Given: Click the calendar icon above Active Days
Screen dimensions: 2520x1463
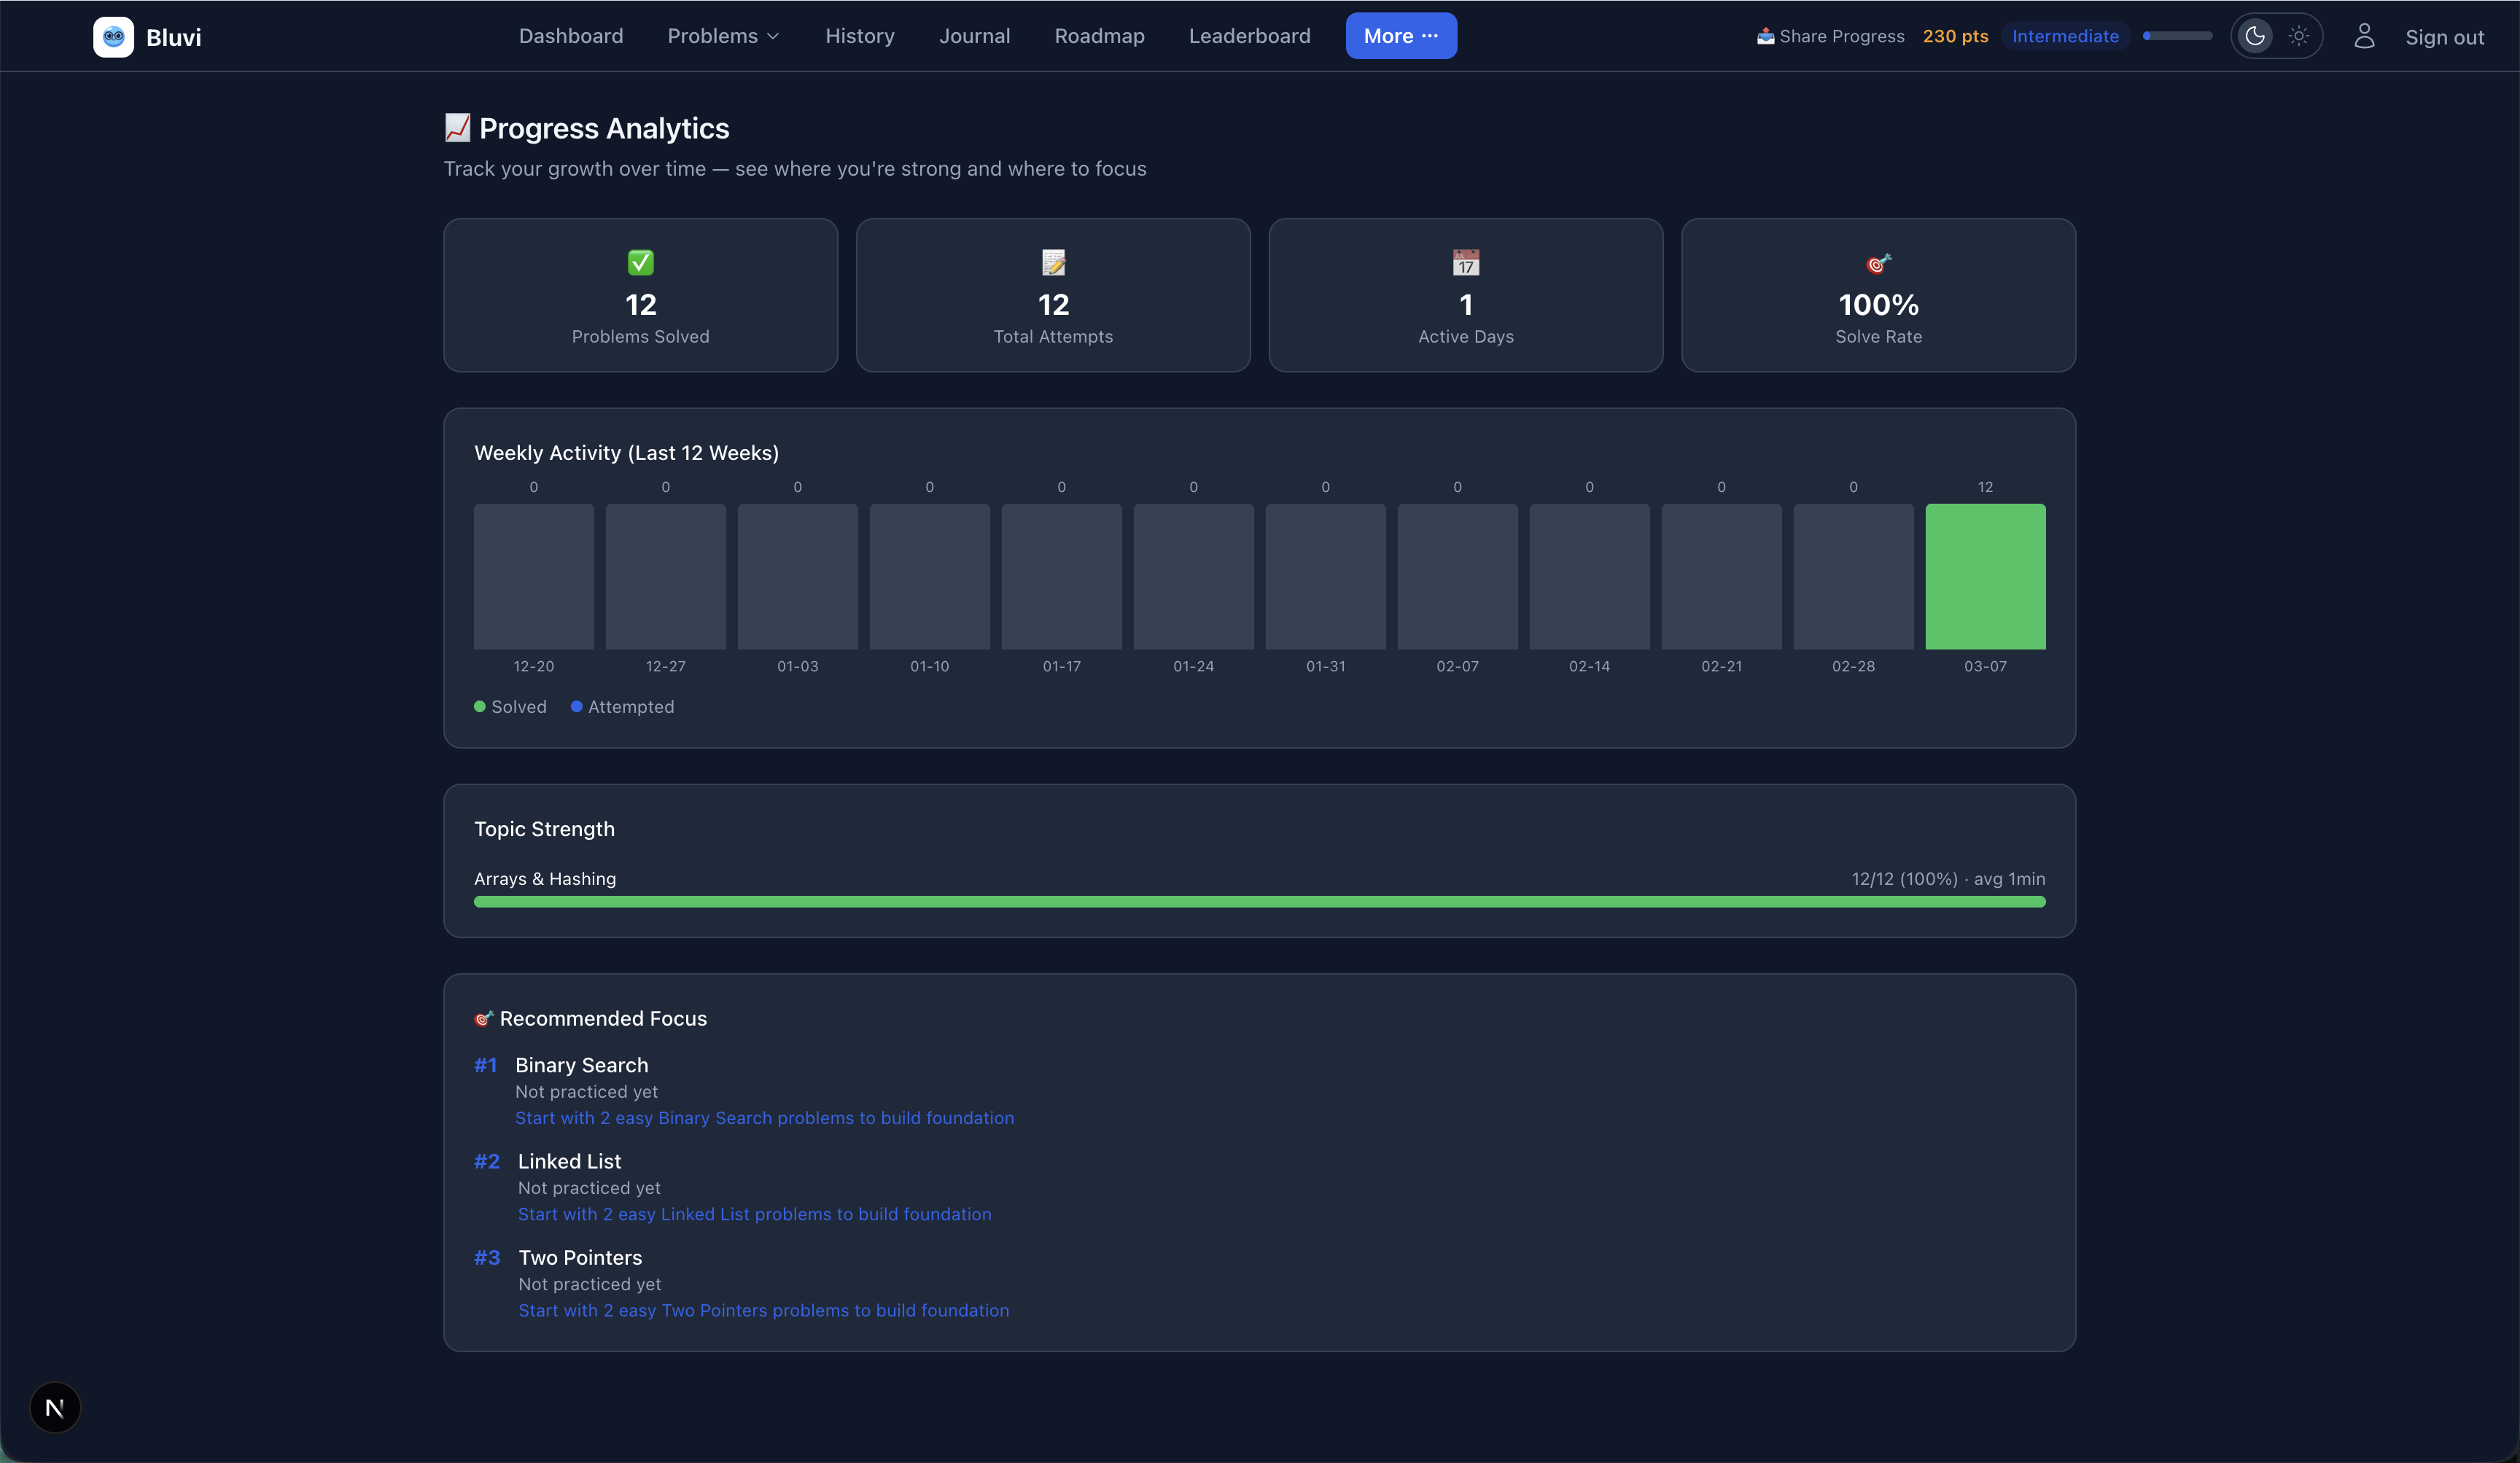Looking at the screenshot, I should point(1465,262).
